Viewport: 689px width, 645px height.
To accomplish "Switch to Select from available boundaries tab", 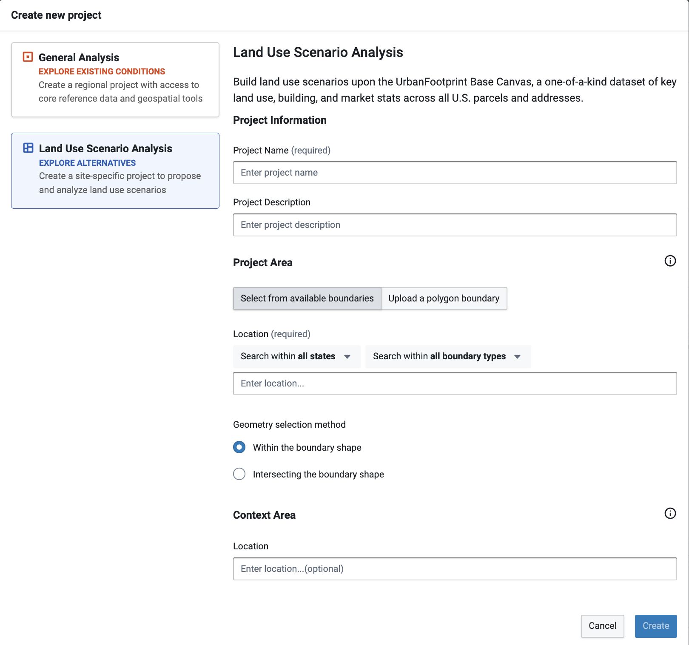I will (x=307, y=298).
